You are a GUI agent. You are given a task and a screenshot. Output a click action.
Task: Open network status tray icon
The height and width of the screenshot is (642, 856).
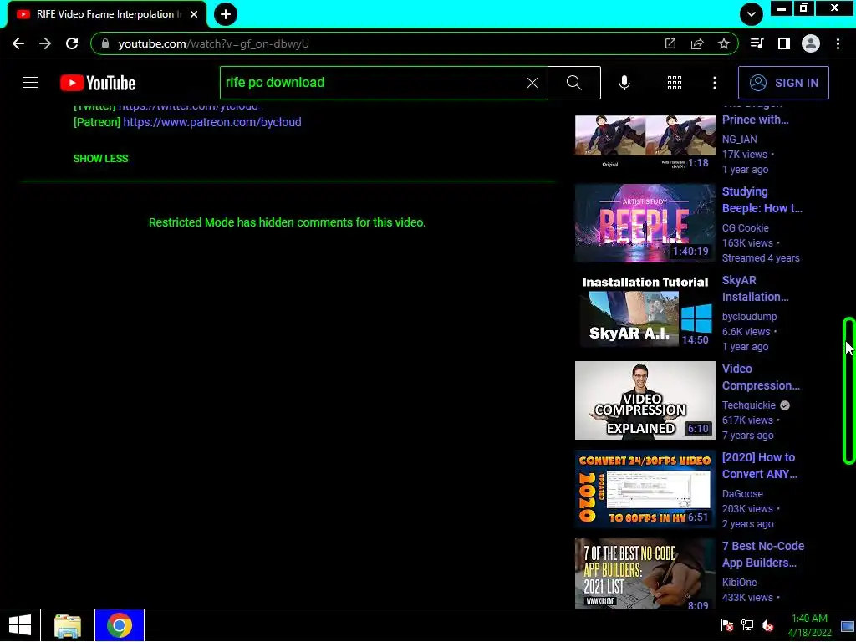(747, 625)
